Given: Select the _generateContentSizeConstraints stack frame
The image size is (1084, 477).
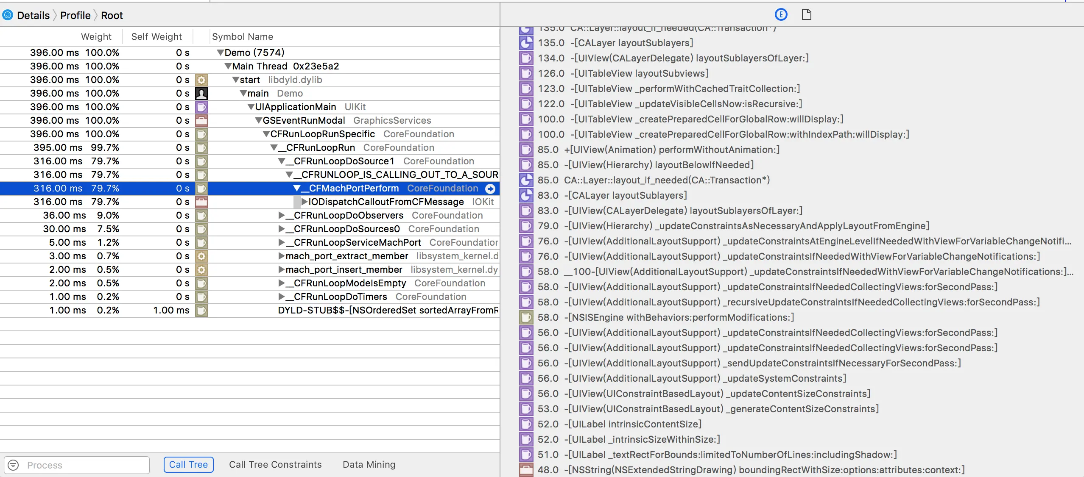Looking at the screenshot, I should pos(721,409).
